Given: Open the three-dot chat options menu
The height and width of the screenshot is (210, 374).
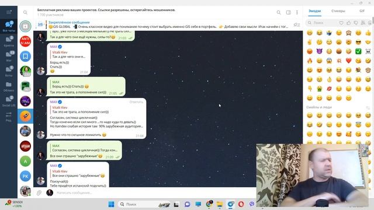Looking at the screenshot, I should (297, 12).
